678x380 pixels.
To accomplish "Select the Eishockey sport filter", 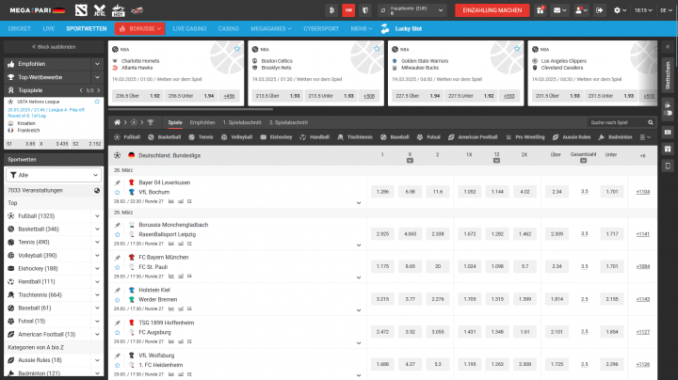I will tap(276, 137).
